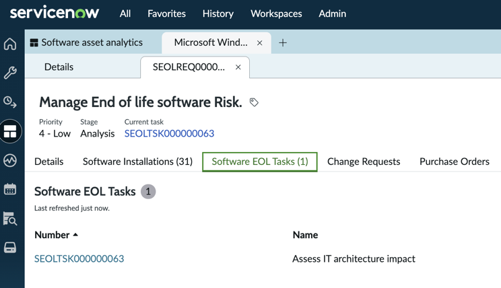Image resolution: width=501 pixels, height=288 pixels.
Task: Open the list search sidebar icon
Action: pyautogui.click(x=10, y=219)
